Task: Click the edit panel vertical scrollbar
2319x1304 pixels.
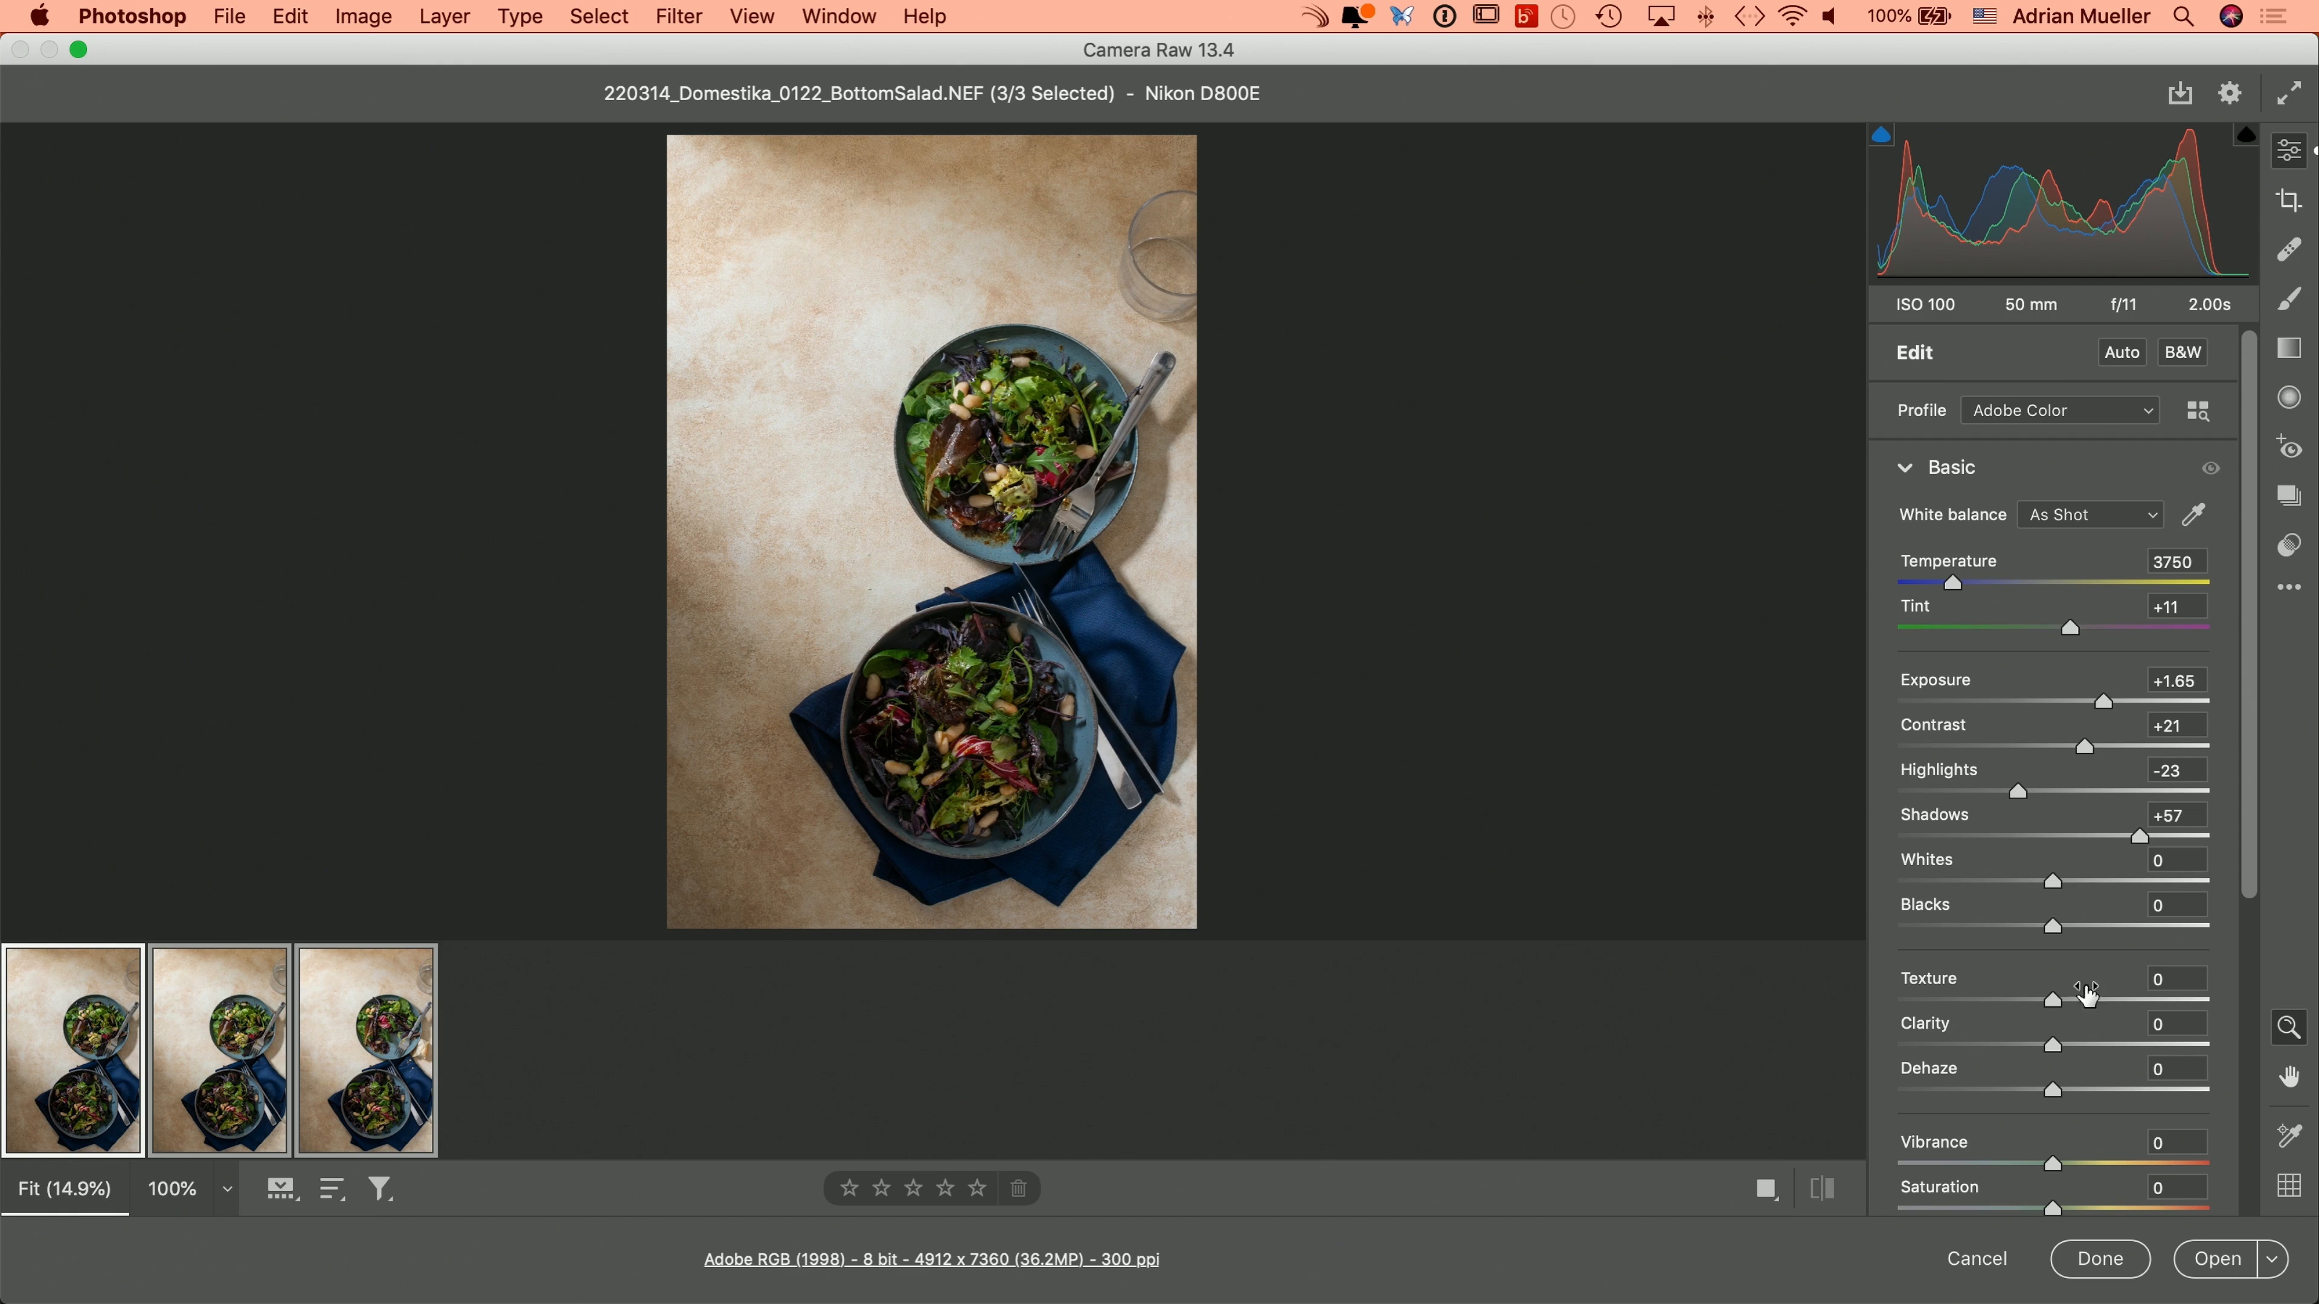Action: tap(2248, 615)
